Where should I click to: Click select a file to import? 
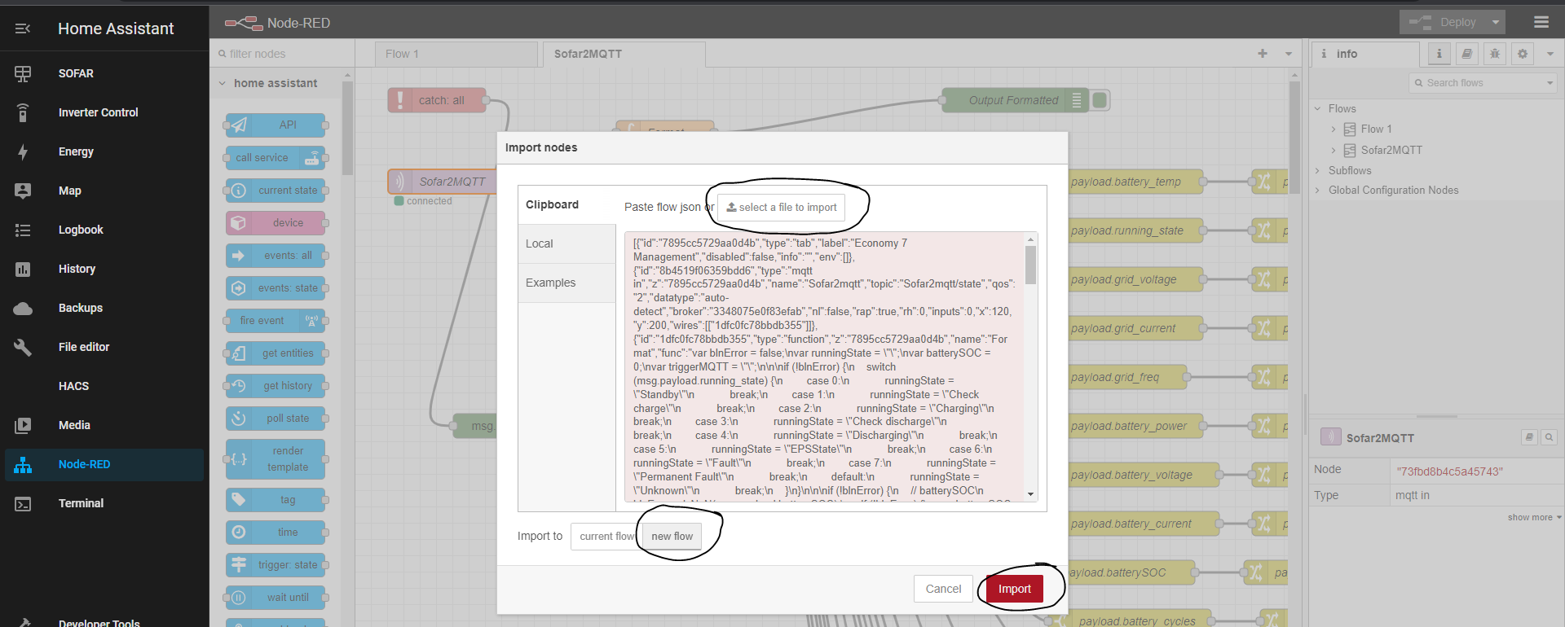point(782,208)
